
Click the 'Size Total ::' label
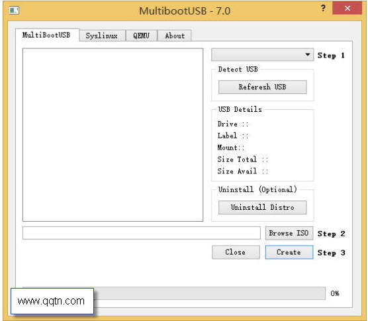tap(242, 160)
